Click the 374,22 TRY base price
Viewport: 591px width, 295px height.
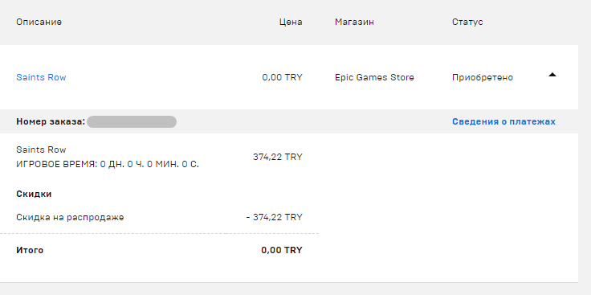277,157
